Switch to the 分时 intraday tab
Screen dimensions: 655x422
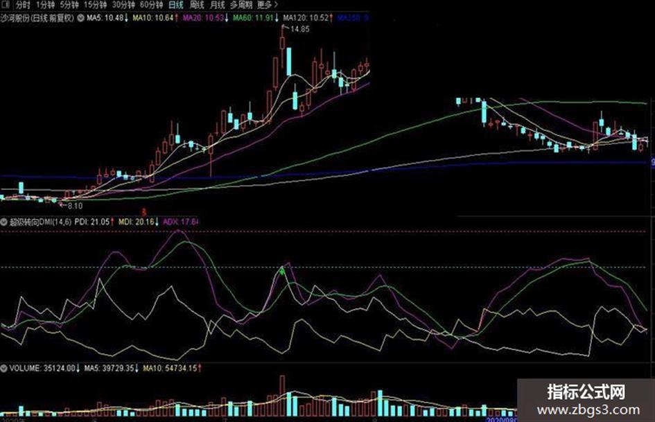click(x=23, y=5)
